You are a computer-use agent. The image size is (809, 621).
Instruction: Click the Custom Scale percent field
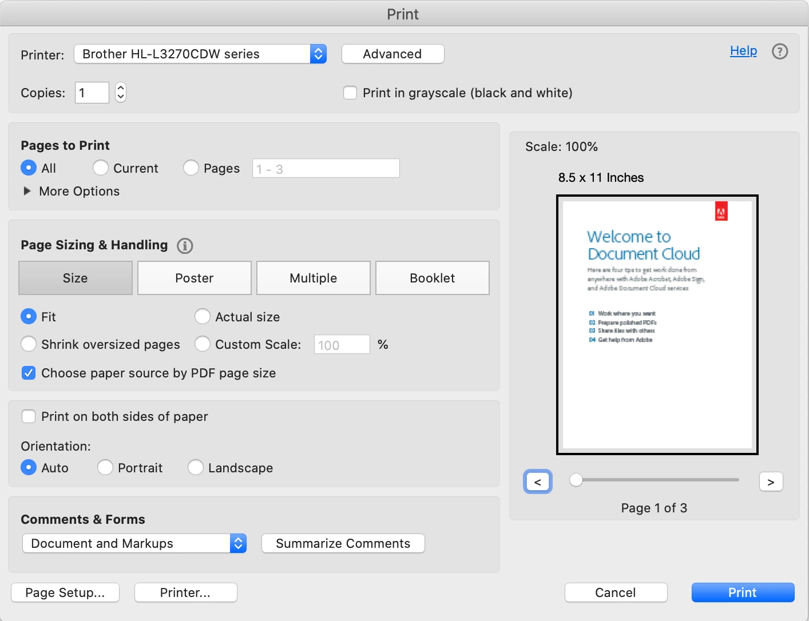click(342, 345)
